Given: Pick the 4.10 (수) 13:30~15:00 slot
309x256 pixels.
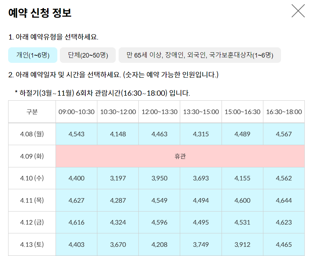Looking at the screenshot, I should [x=200, y=178].
